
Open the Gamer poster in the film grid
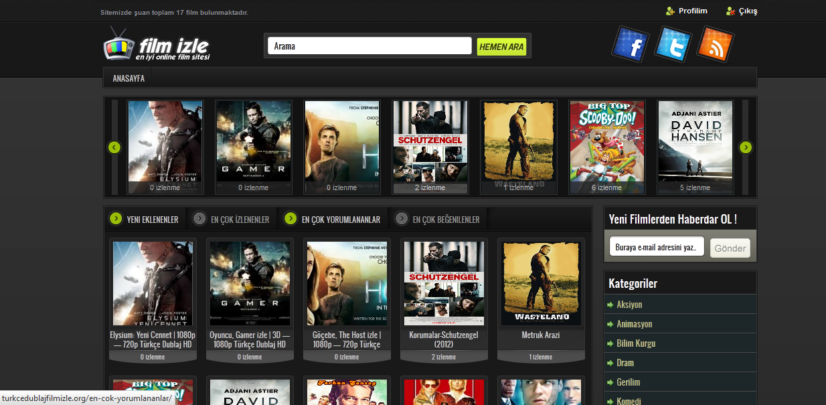coord(250,283)
